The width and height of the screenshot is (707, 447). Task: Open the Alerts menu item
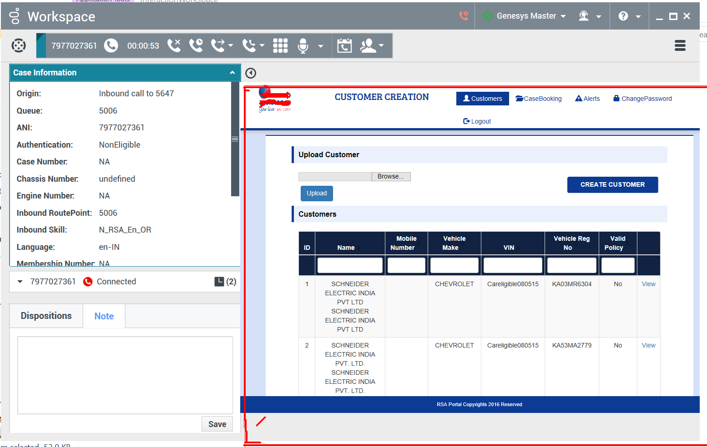(x=587, y=99)
